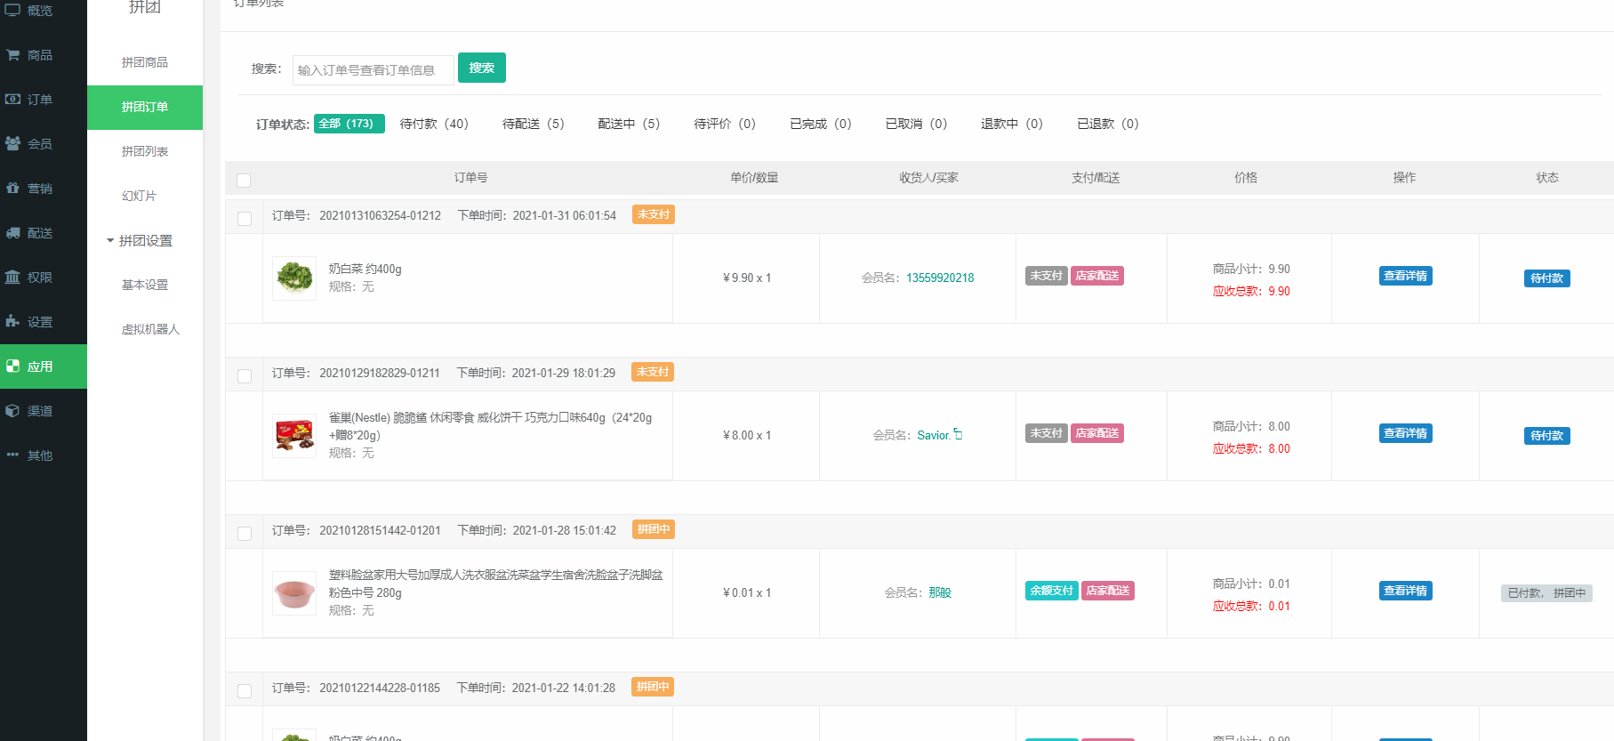Image resolution: width=1614 pixels, height=741 pixels.
Task: Click 待付款 status button for 奶白菜 order
Action: pyautogui.click(x=1547, y=278)
